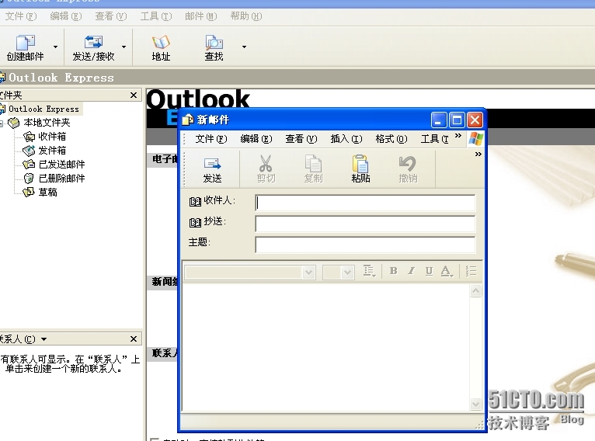This screenshot has width=595, height=441.
Task: Click Create Mail (创建邮件) in main toolbar
Action: point(25,48)
